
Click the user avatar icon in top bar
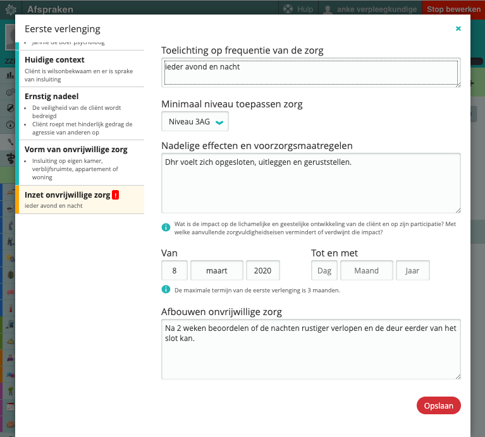coord(328,9)
